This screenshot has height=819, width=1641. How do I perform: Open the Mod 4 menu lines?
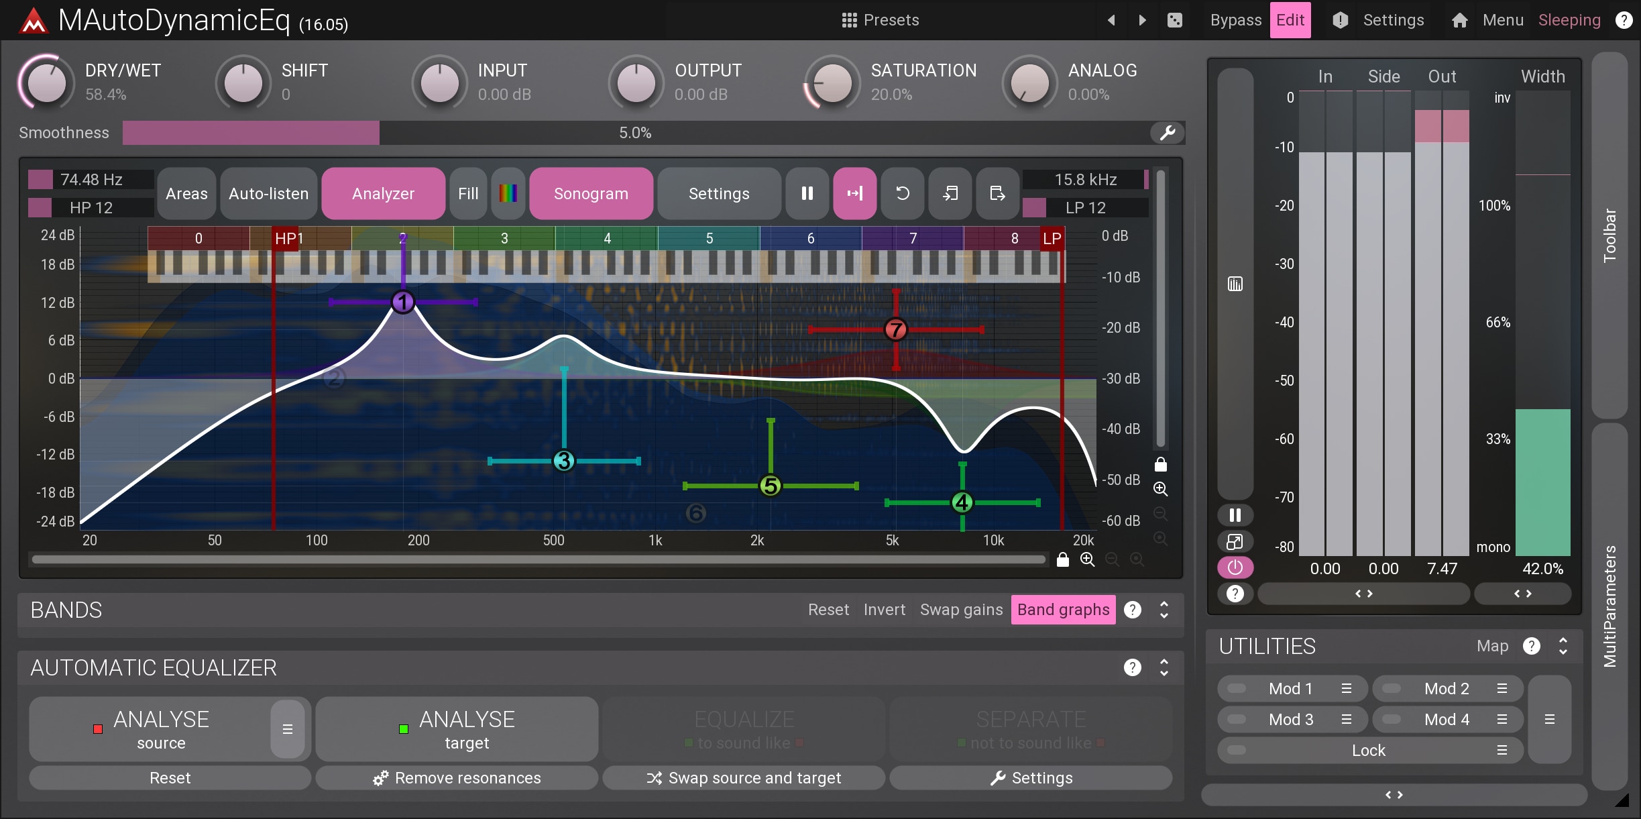[1502, 720]
